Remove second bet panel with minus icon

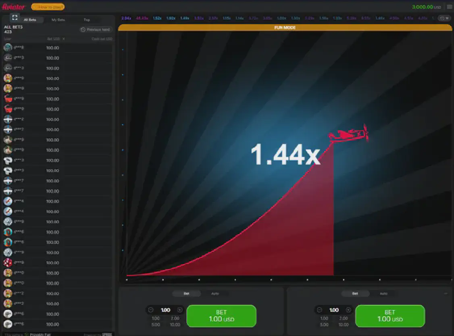pyautogui.click(x=446, y=294)
